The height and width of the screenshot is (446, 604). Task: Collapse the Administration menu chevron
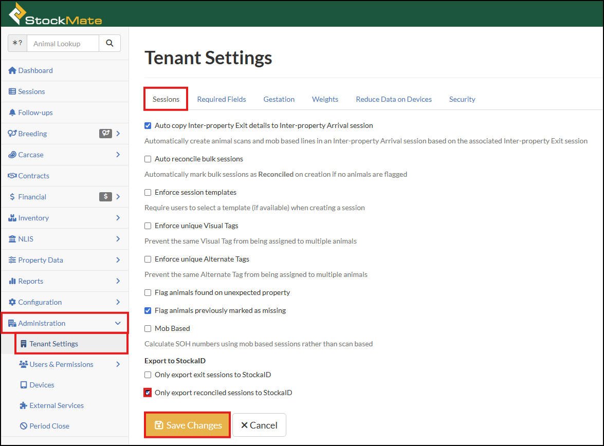(118, 323)
